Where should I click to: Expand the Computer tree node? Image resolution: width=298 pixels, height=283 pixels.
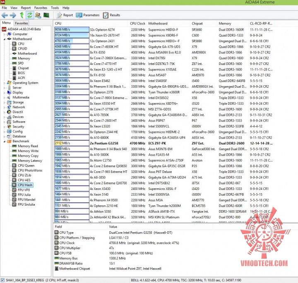click(5, 34)
